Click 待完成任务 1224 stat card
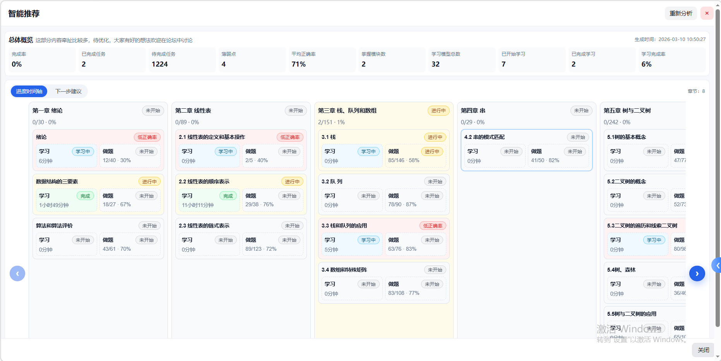The width and height of the screenshot is (721, 361). [x=182, y=60]
